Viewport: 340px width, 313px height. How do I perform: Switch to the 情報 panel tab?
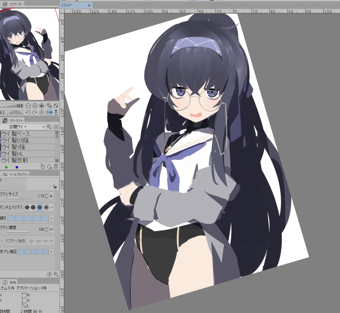point(9,282)
